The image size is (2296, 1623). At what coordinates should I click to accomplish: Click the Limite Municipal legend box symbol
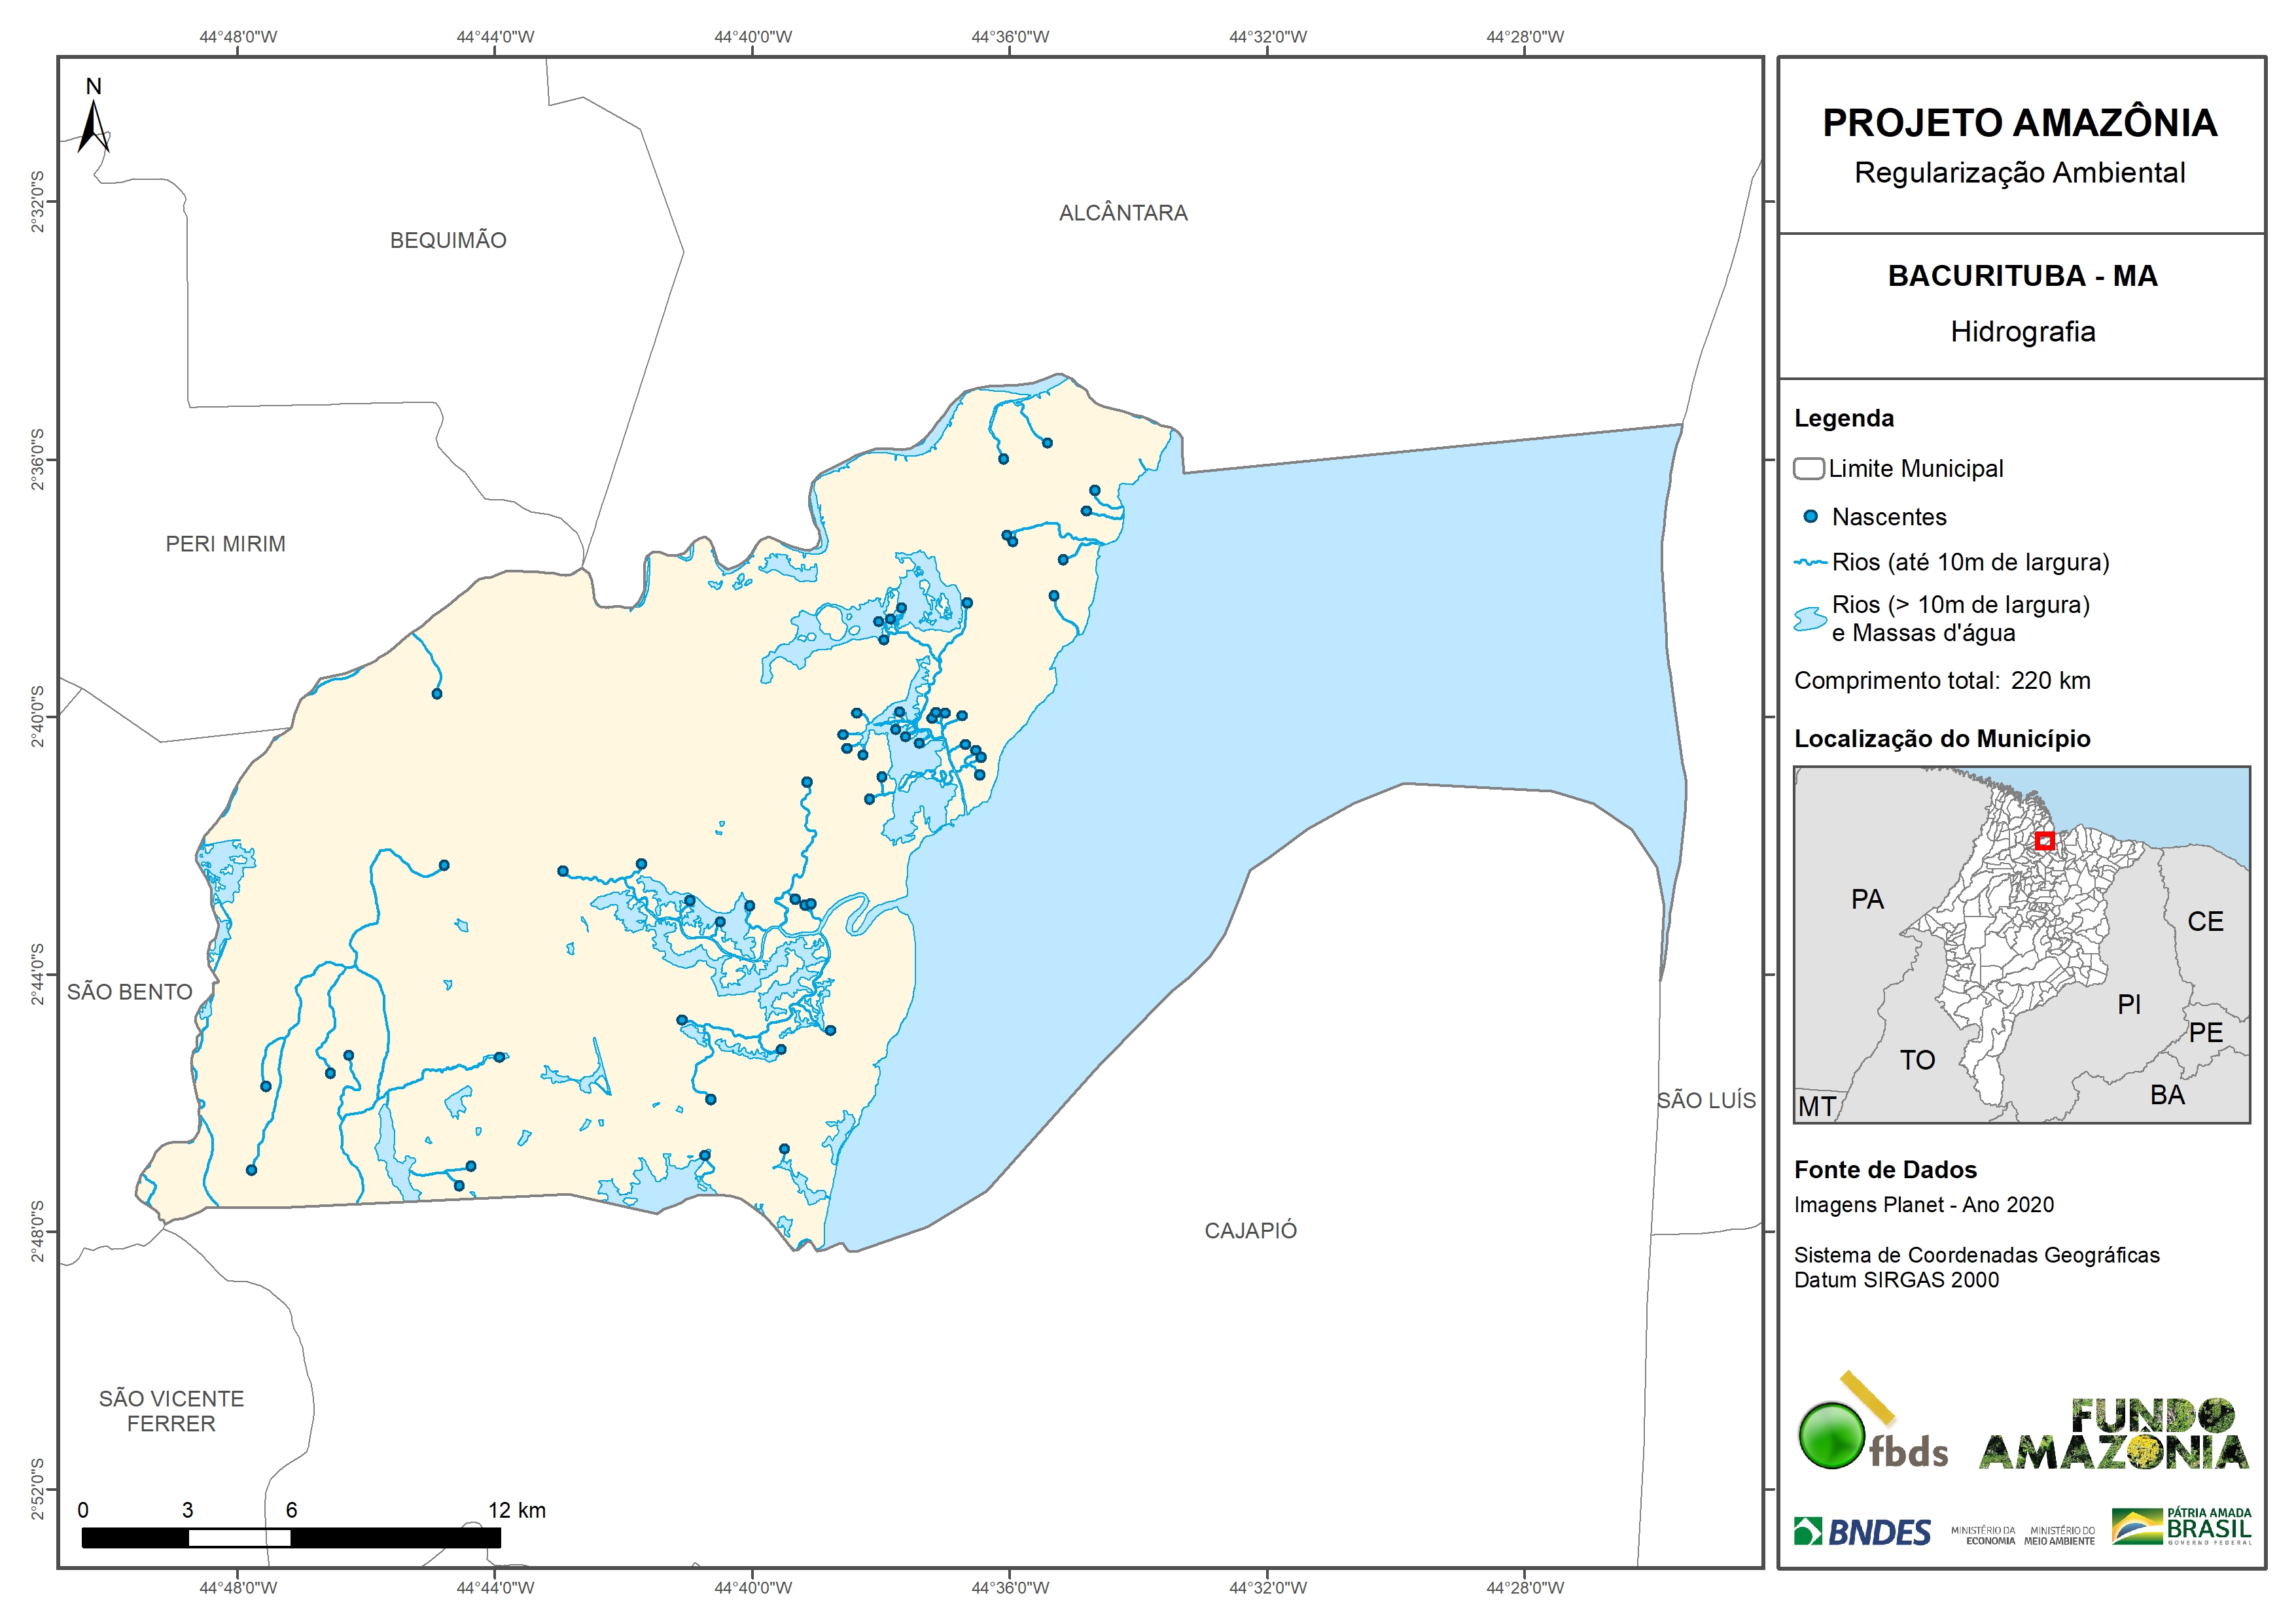click(x=1808, y=469)
